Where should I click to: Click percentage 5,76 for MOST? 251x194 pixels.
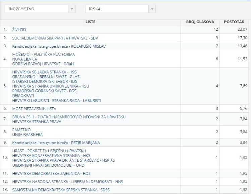click(244, 108)
